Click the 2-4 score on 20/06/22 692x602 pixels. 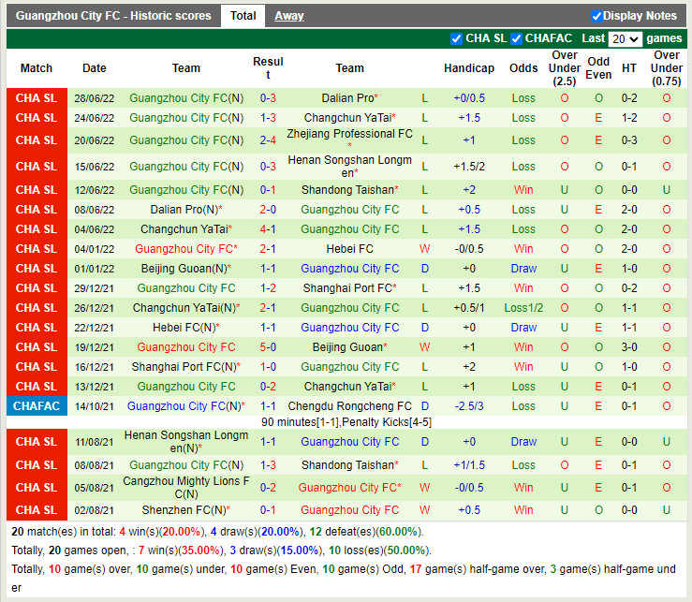[268, 140]
